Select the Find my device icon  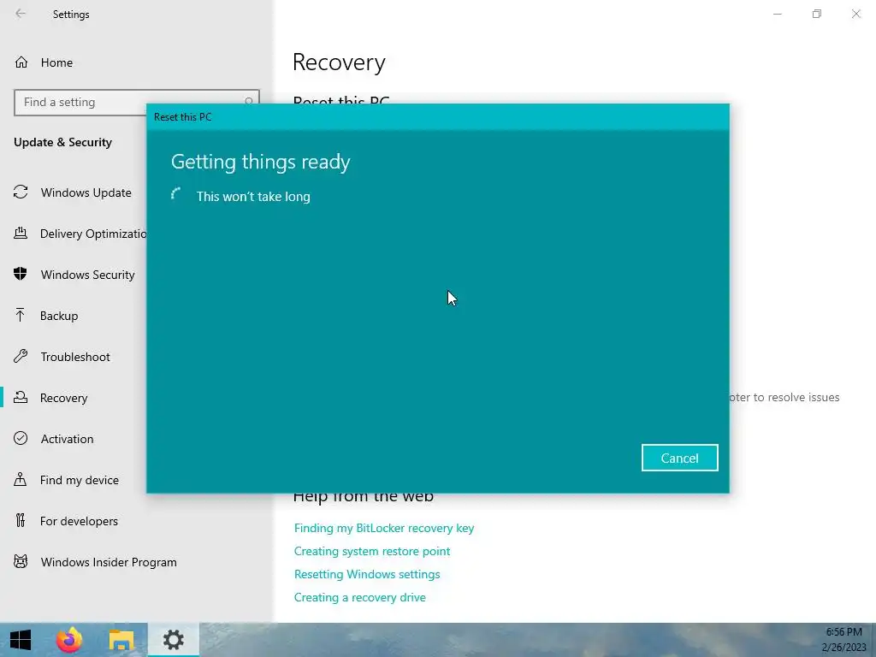(21, 479)
